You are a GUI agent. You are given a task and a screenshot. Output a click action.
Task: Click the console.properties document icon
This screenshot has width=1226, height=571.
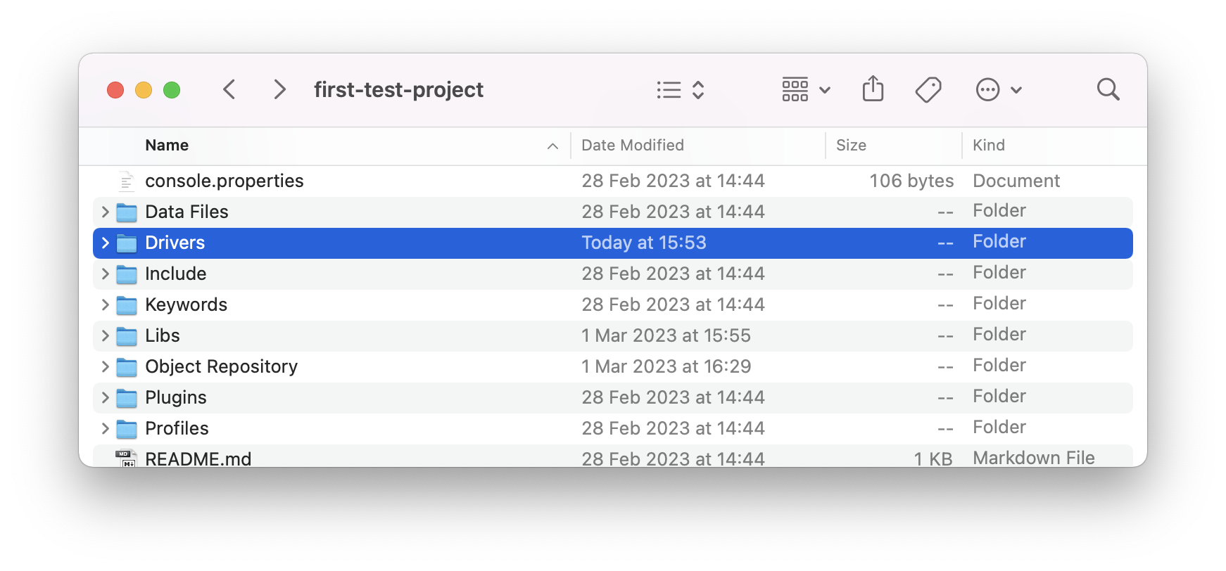[x=125, y=180]
